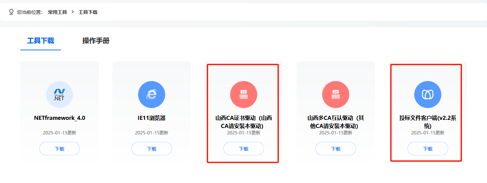Click the 山西多CA互认驱动 USB key icon
Screen dimensions: 487x183
(x=336, y=95)
